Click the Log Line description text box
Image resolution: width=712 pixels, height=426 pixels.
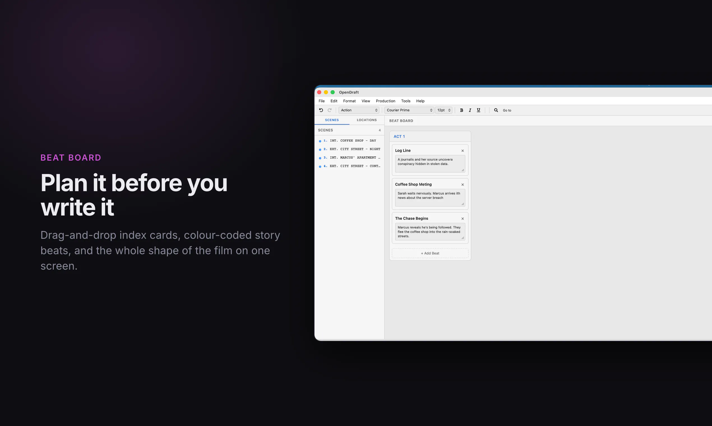point(430,164)
